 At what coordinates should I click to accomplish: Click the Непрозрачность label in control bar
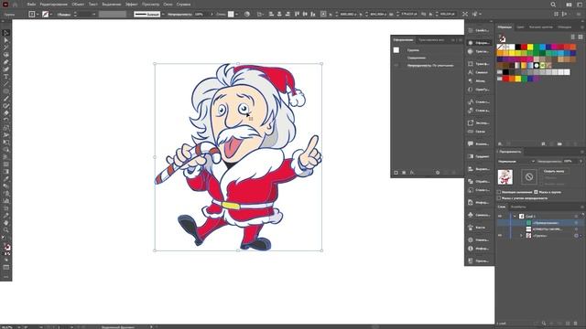pyautogui.click(x=180, y=15)
